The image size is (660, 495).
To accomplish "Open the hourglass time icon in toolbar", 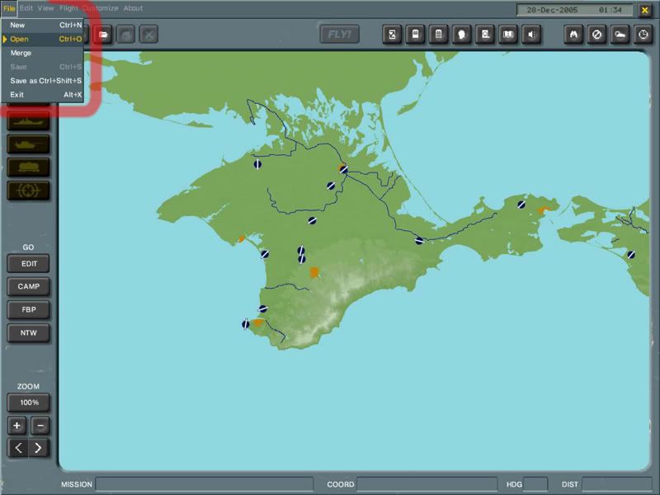I will (394, 35).
